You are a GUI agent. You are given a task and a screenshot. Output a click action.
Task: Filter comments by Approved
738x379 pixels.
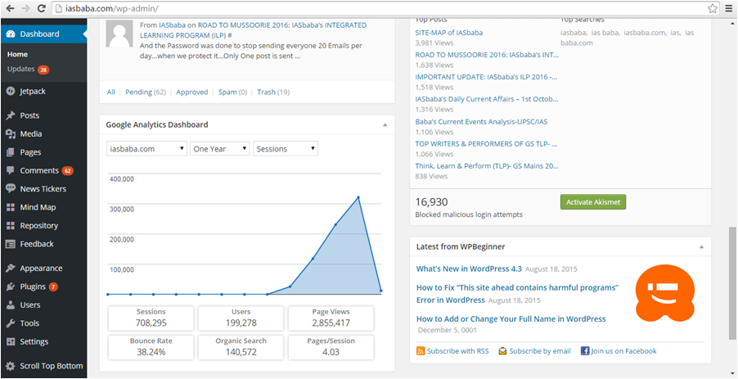[192, 92]
